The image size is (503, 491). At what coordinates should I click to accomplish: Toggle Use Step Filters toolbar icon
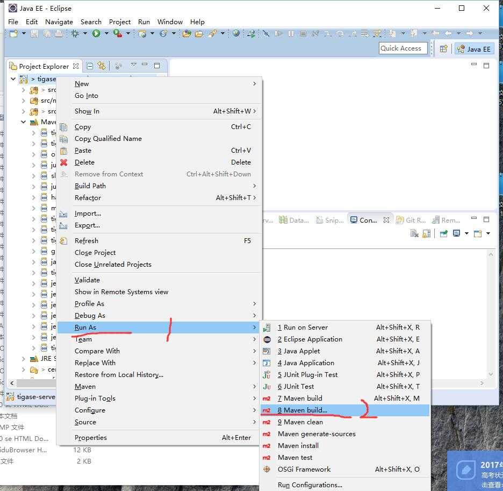tap(377, 33)
